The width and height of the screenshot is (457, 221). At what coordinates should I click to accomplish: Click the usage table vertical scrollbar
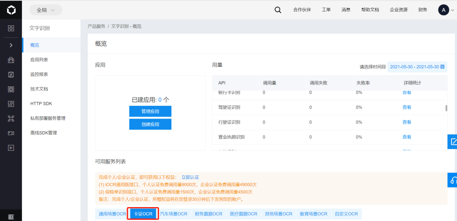pos(446,108)
